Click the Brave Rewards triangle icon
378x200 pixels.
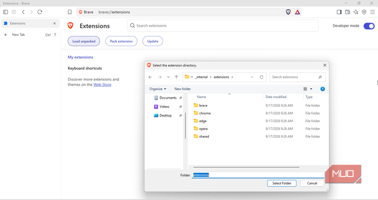tap(298, 12)
